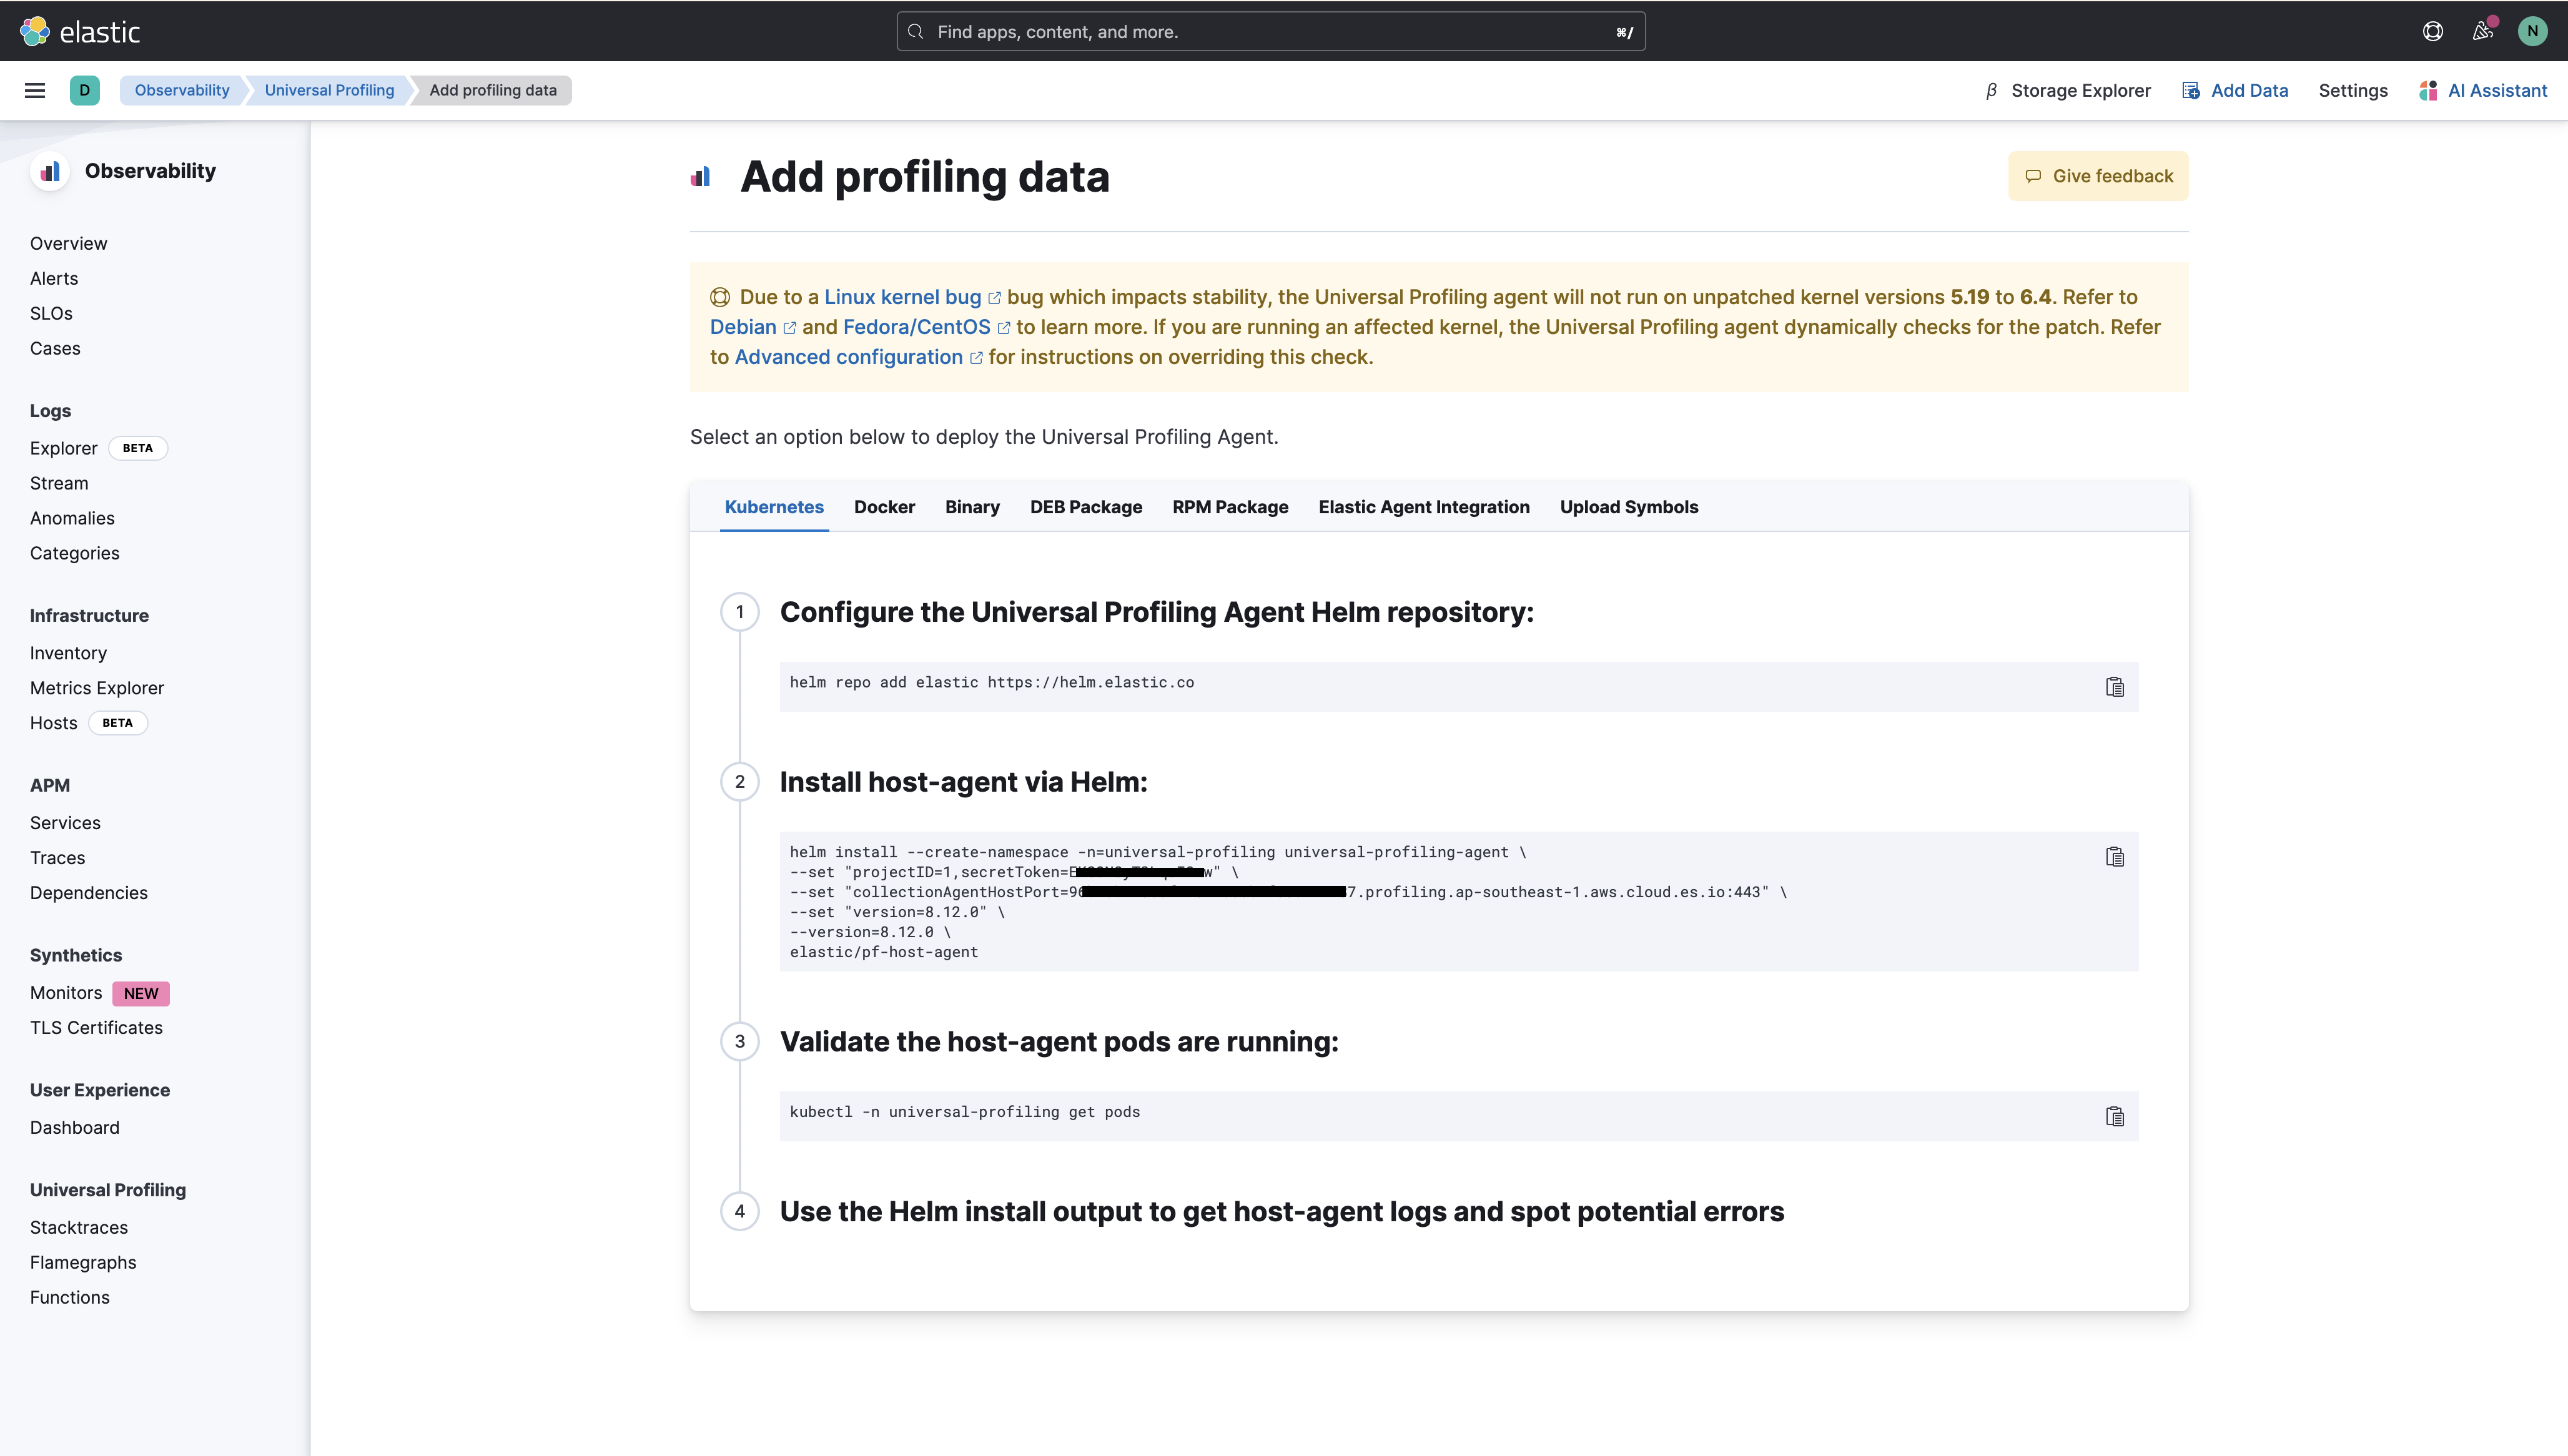The height and width of the screenshot is (1456, 2568).
Task: Open the help lifebuoy icon
Action: point(2432,31)
